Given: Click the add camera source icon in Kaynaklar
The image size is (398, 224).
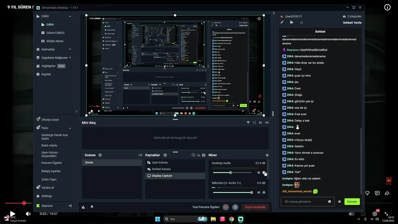Looking at the screenshot, I should (x=198, y=155).
